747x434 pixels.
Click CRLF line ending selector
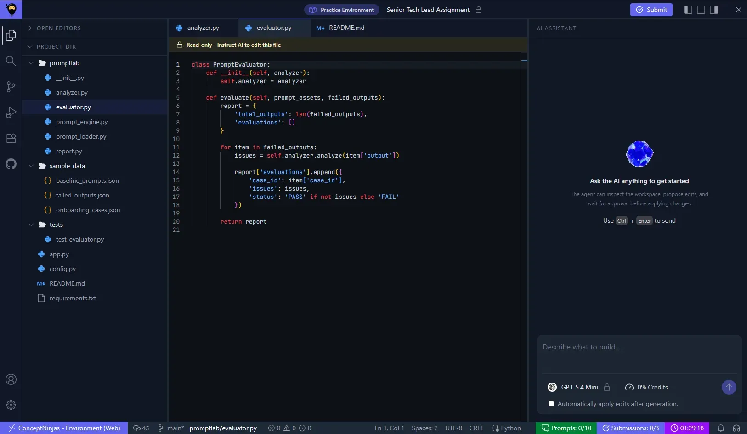(x=476, y=428)
